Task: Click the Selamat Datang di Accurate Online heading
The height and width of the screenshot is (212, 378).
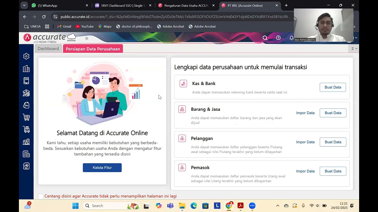Action: [102, 133]
